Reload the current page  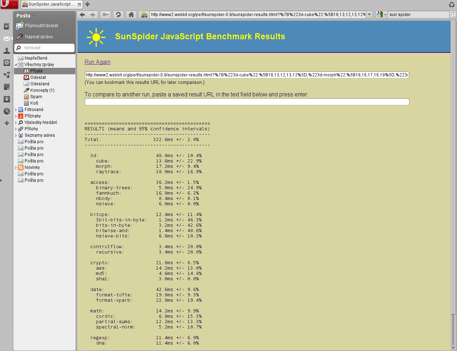click(118, 15)
